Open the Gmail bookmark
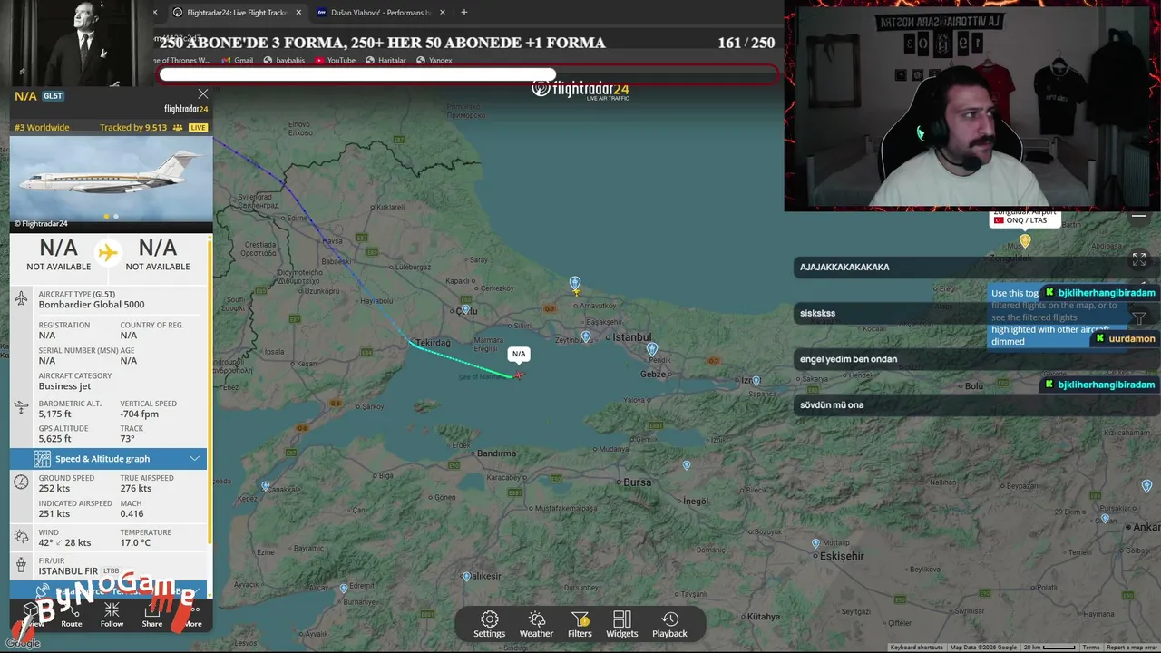 (237, 61)
